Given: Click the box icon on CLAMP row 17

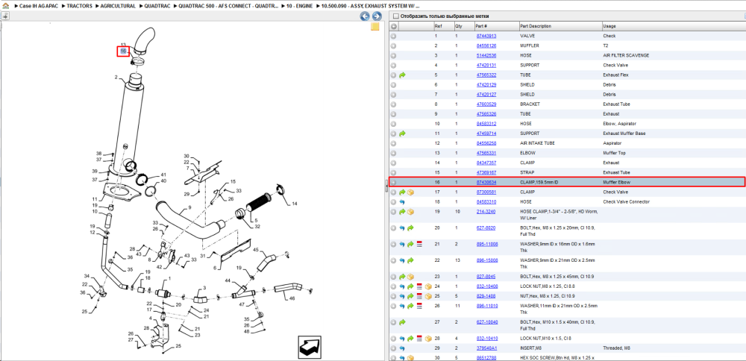Looking at the screenshot, I should coord(410,192).
